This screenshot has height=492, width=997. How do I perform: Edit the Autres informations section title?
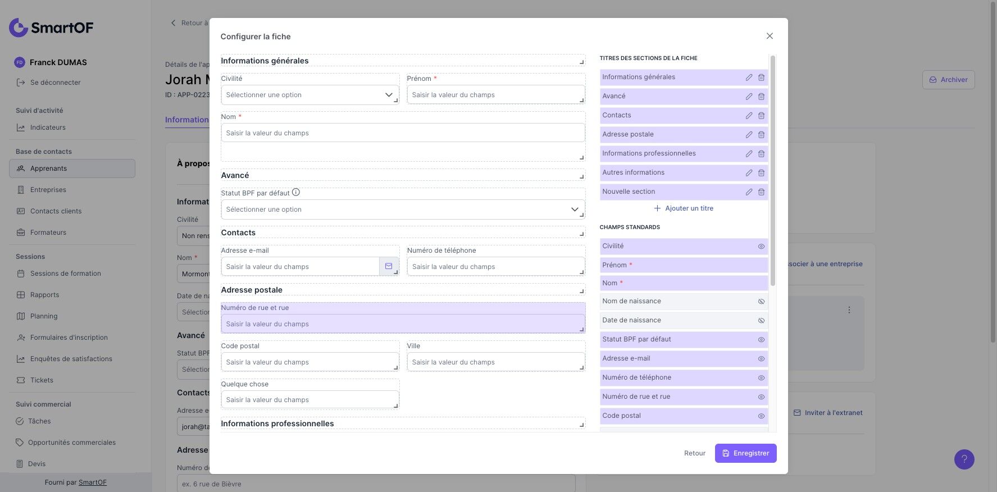(x=749, y=173)
